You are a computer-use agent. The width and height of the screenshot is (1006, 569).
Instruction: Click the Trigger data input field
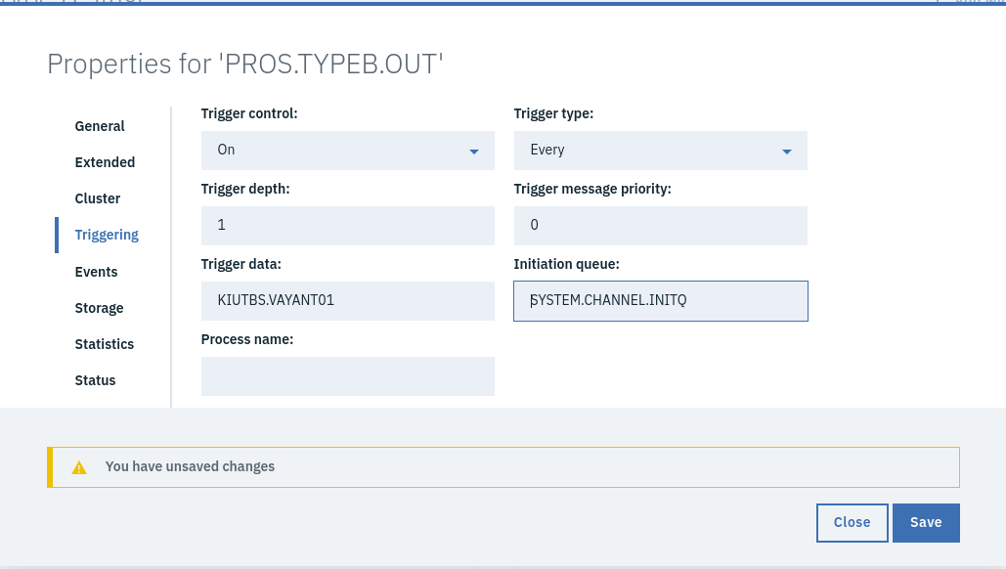[x=347, y=301]
